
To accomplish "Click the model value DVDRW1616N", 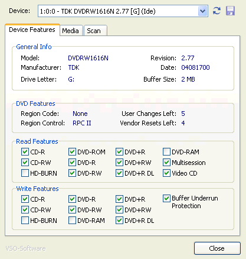I will point(88,58).
